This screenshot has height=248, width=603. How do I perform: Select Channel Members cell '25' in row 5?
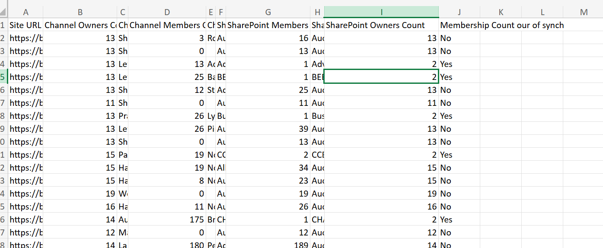(167, 77)
